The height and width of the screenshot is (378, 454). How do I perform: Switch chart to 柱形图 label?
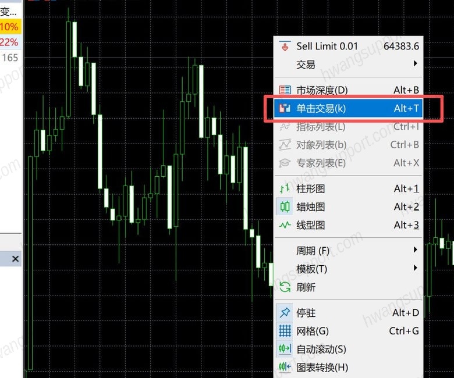[x=311, y=189]
